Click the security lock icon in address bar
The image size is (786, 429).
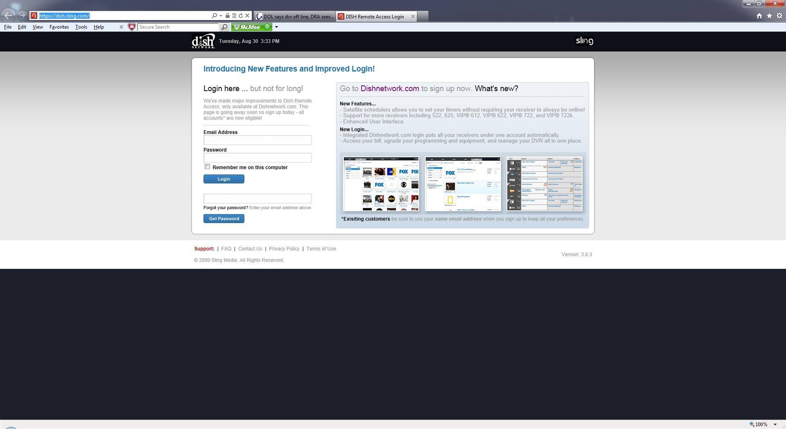point(227,16)
